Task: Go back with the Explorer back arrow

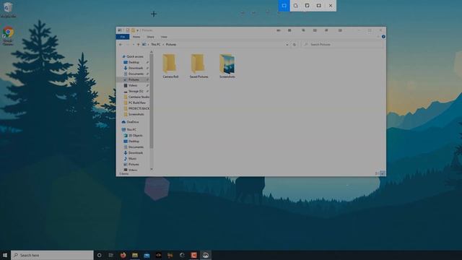Action: pos(121,45)
